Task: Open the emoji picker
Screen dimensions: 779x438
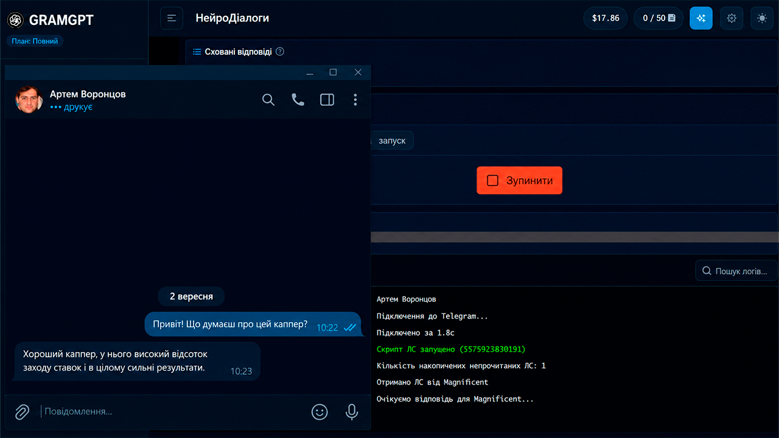Action: (x=320, y=412)
